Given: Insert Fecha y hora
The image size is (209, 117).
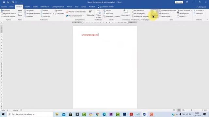Looking at the screenshot, I should 183,14.
